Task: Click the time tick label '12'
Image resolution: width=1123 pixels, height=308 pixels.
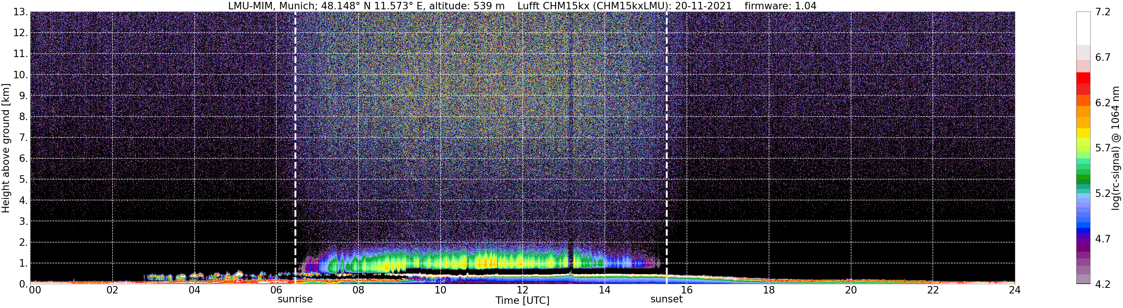Action: (x=522, y=290)
